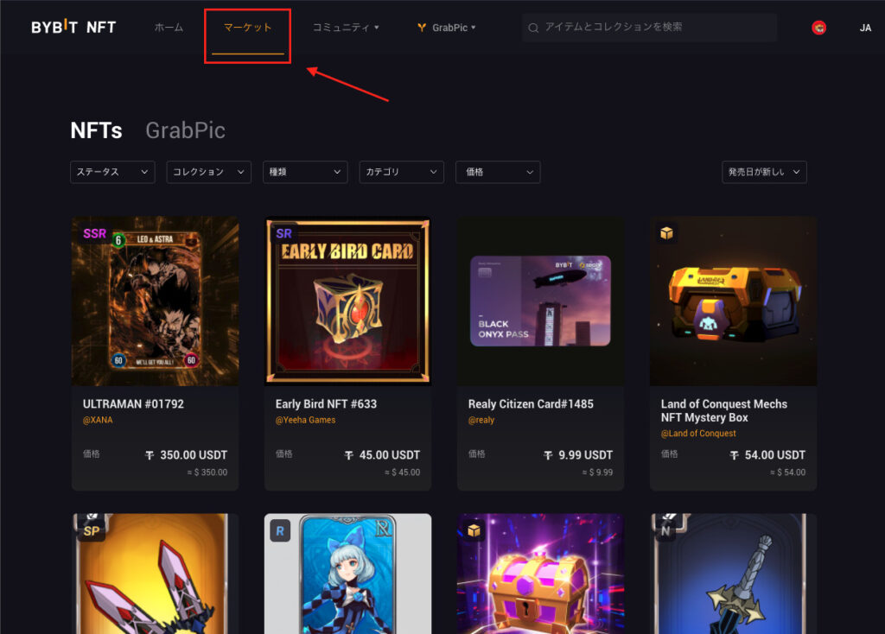Click the 価格 label on Realy Citizen card

tap(477, 454)
